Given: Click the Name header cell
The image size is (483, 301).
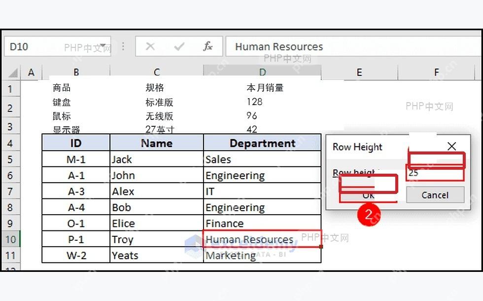Looking at the screenshot, I should [x=157, y=143].
